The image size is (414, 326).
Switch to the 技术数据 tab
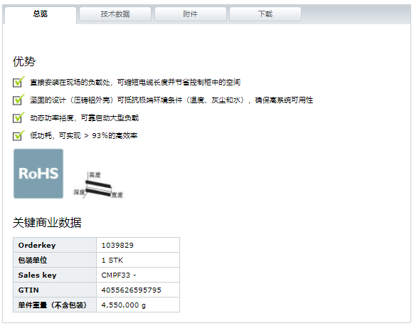click(115, 14)
